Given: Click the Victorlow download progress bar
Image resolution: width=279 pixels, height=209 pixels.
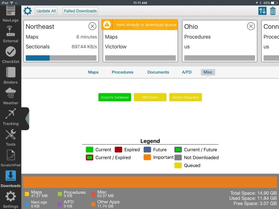Looking at the screenshot, I should click(140, 58).
